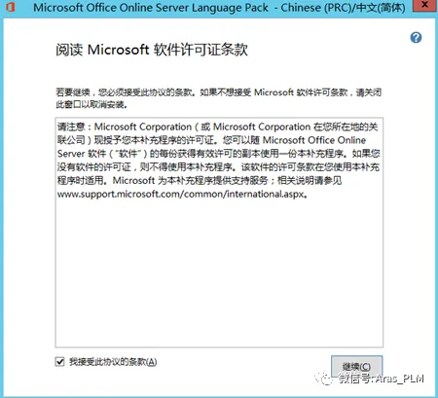438x398 pixels.
Task: Click the blue help question mark icon
Action: (416, 38)
